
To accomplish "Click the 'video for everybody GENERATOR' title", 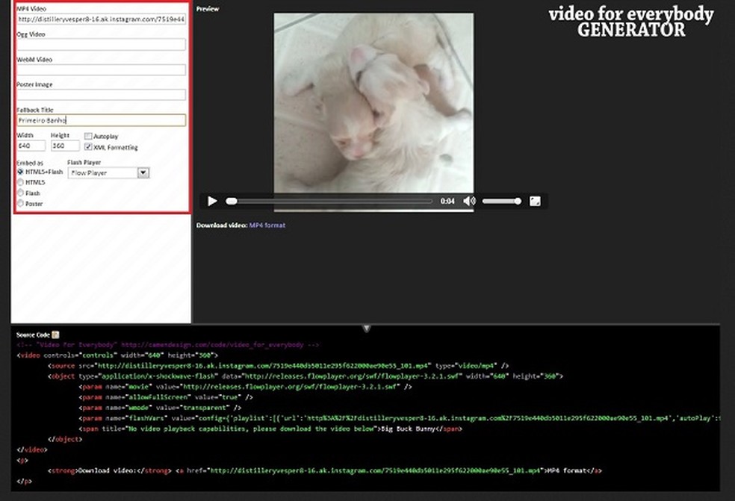I will (x=631, y=22).
